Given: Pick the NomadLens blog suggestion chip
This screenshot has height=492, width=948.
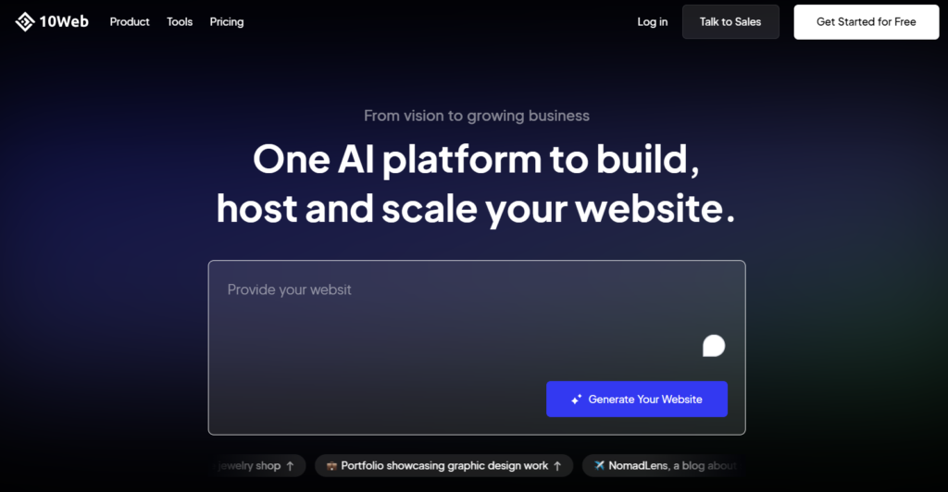Looking at the screenshot, I should pos(664,465).
